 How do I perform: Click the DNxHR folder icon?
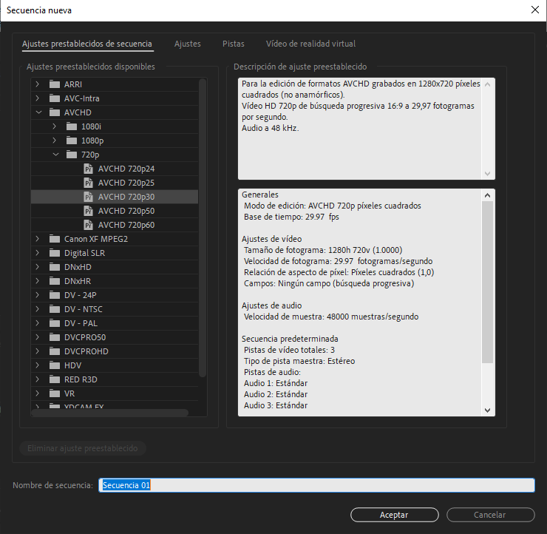coord(55,281)
